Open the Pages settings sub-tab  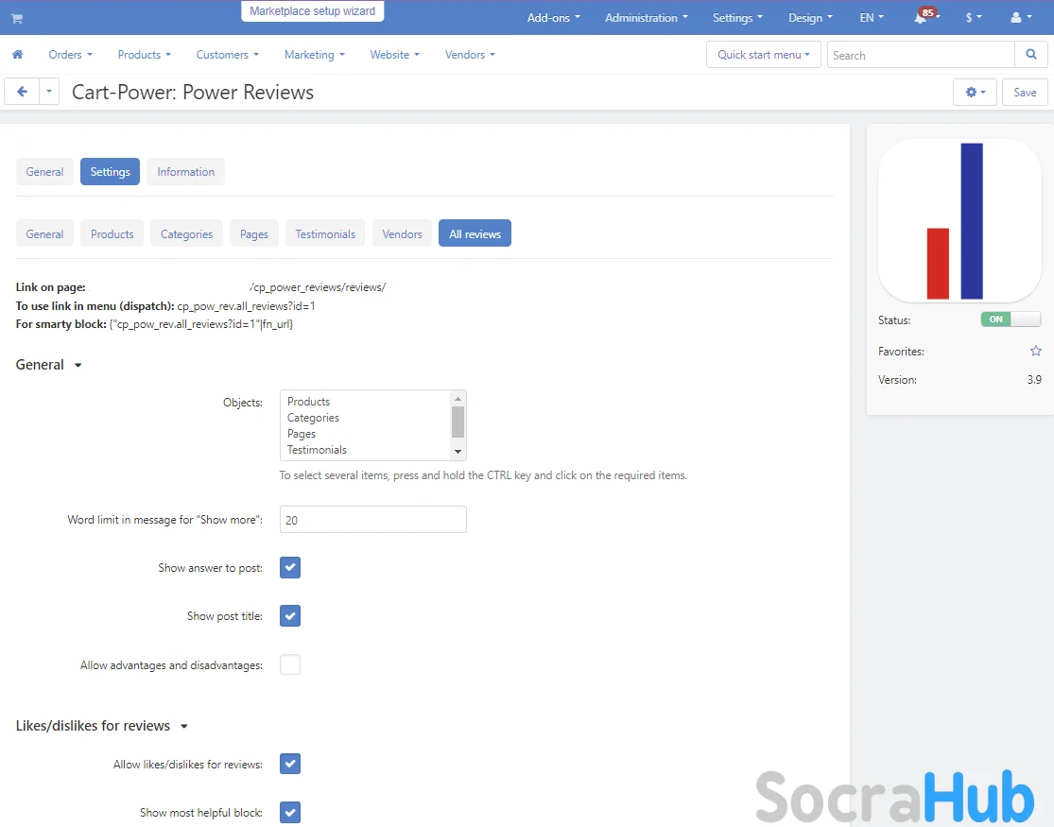[254, 233]
